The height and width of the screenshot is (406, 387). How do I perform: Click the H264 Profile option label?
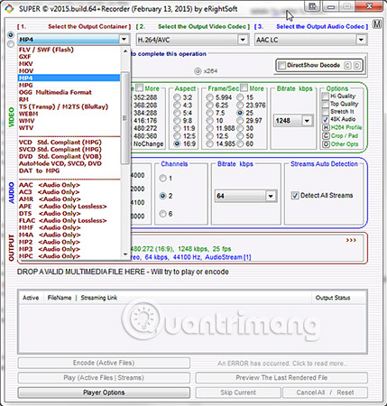coord(346,127)
